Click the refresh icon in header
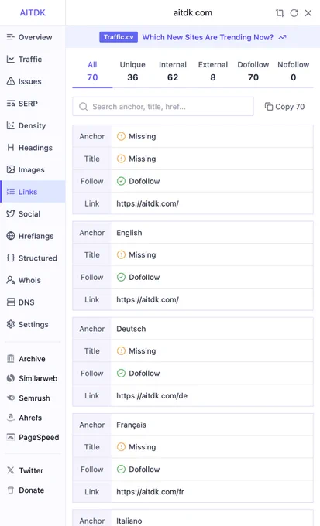The width and height of the screenshot is (320, 526). point(294,13)
